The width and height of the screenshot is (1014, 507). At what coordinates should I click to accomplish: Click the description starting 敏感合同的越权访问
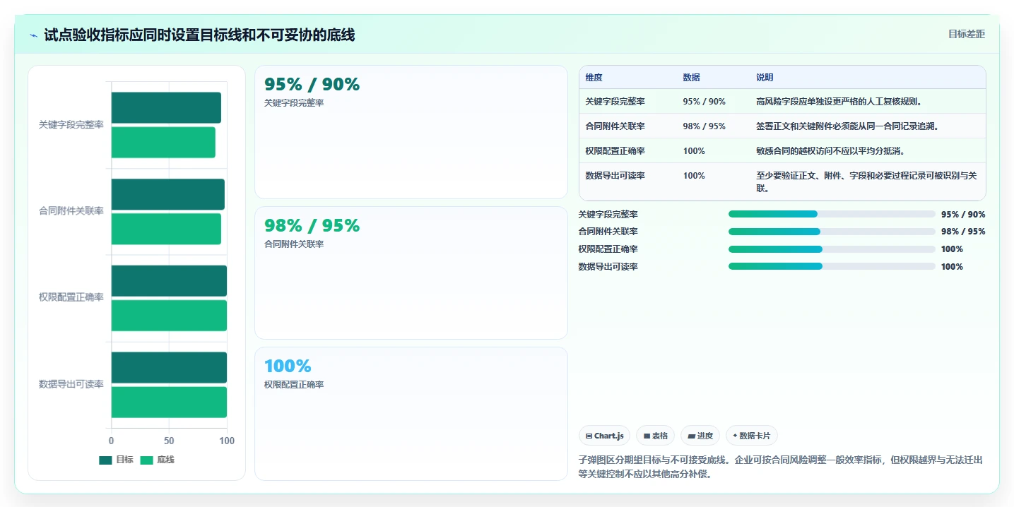pos(830,151)
